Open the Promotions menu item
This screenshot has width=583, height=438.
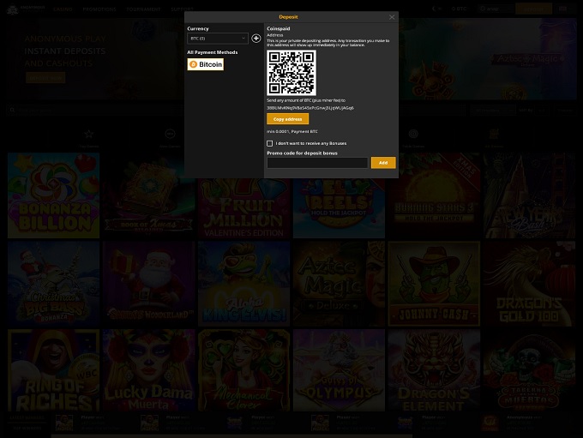coord(99,9)
